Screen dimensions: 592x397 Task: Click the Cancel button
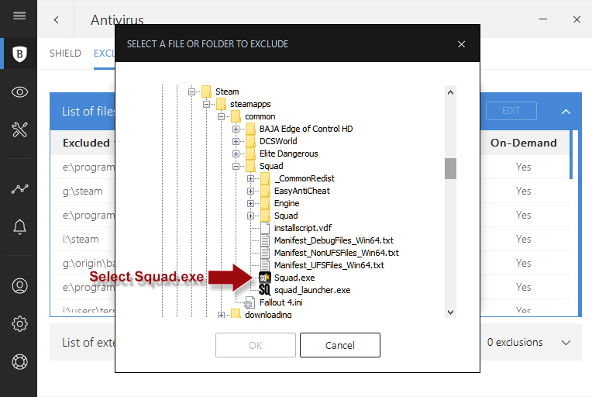[340, 345]
